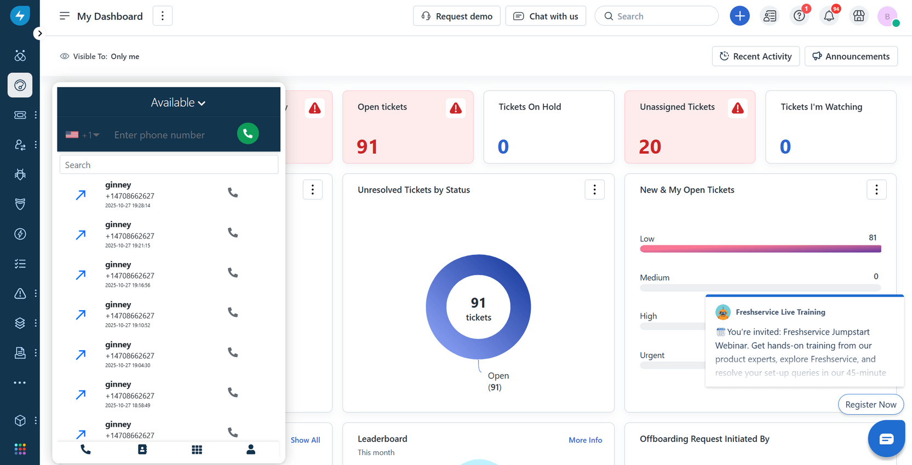Open New & My Open Tickets three-dot menu
Screen dimensions: 912x465
coord(877,190)
